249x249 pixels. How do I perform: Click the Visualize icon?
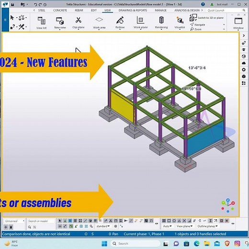pyautogui.click(x=180, y=20)
